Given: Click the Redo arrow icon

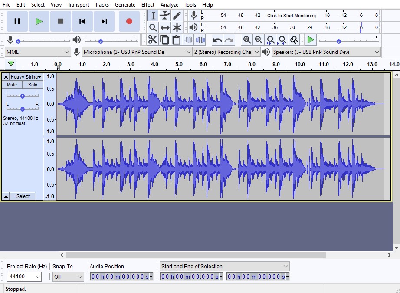Looking at the screenshot, I should (229, 40).
